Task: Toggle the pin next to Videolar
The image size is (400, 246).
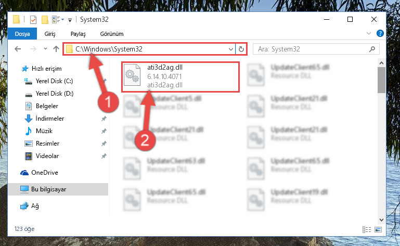Action: [x=104, y=156]
